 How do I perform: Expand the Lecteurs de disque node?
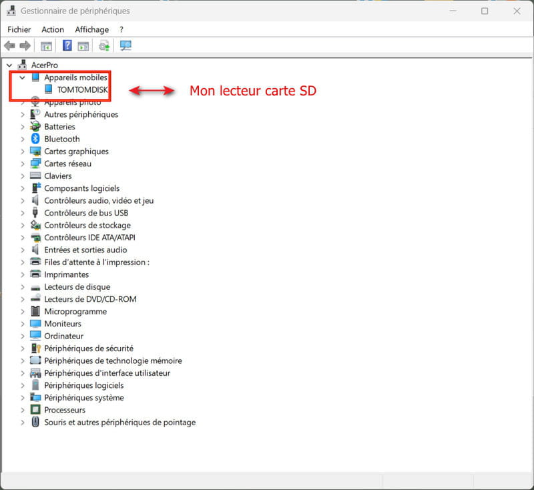22,287
